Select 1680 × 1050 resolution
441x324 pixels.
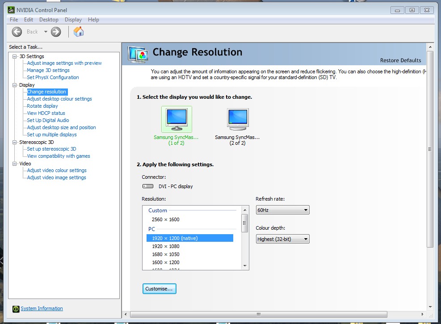point(165,254)
